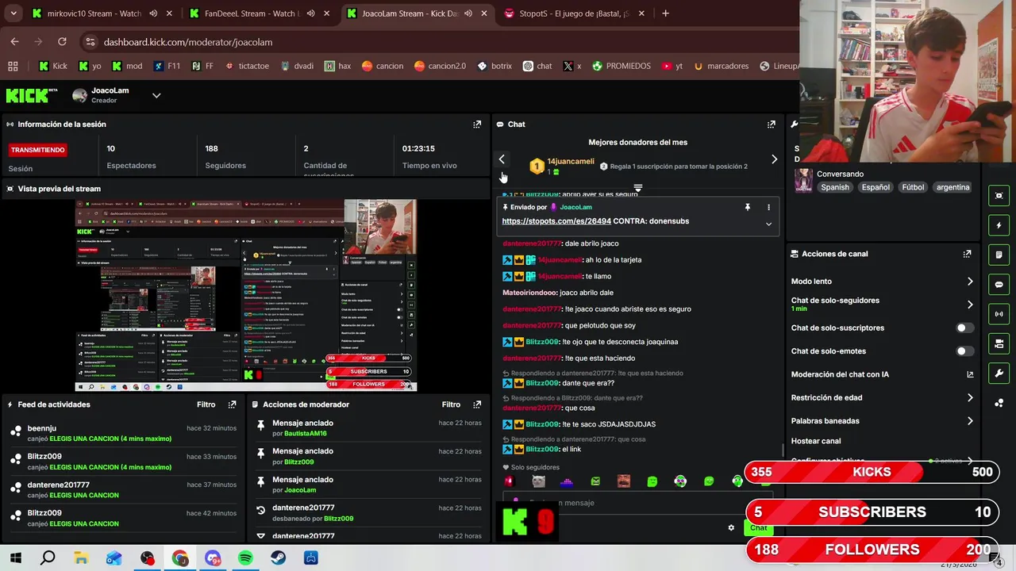Click the browser address bar URL
Viewport: 1016px width, 571px height.
tap(188, 42)
